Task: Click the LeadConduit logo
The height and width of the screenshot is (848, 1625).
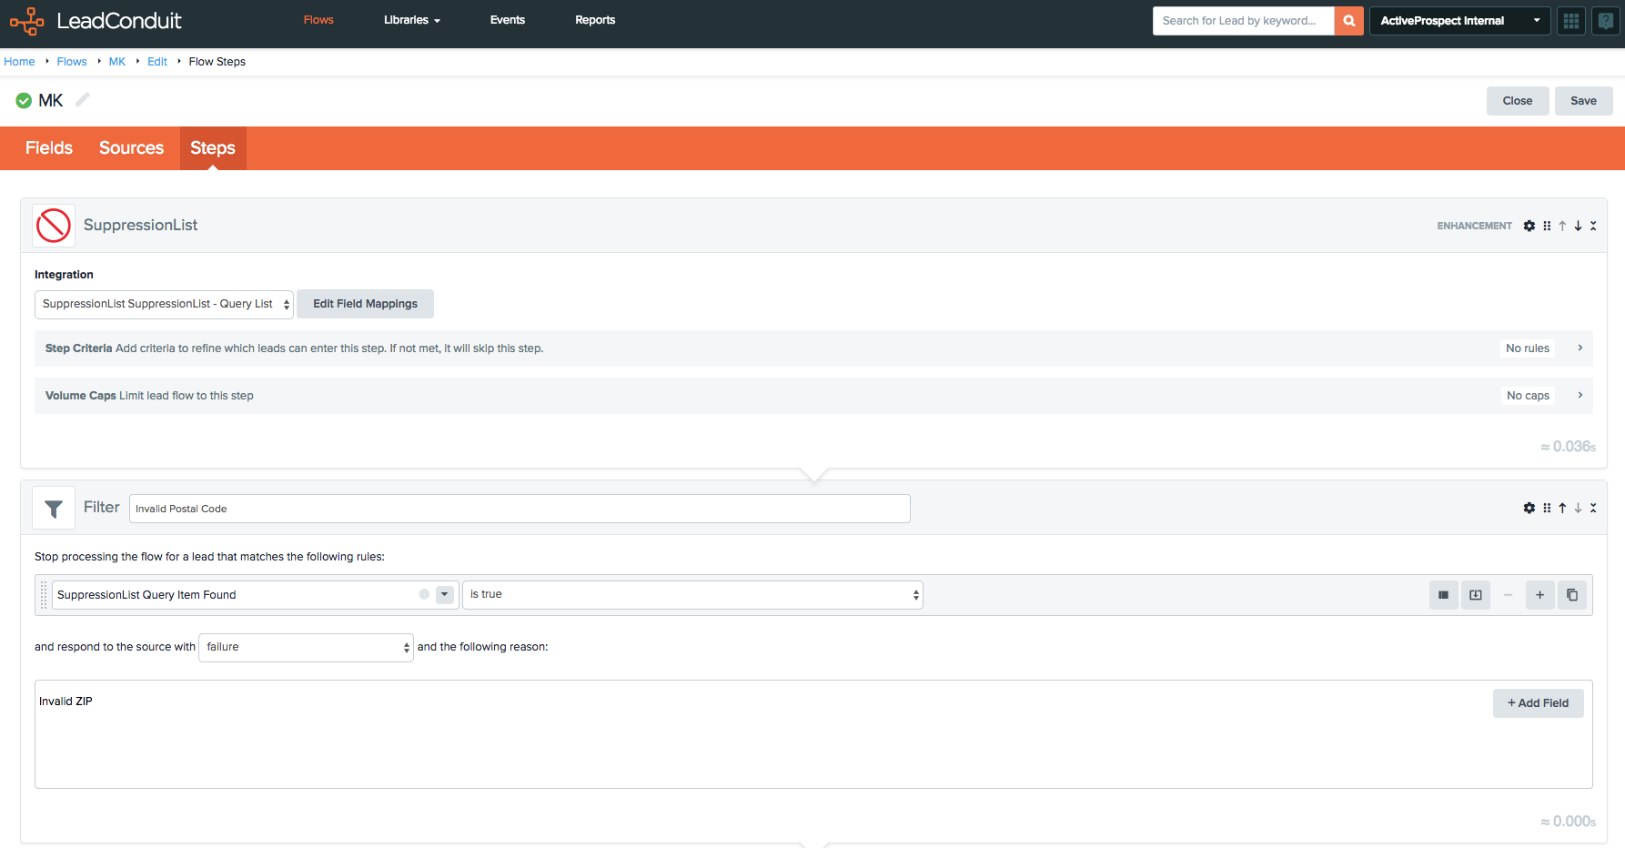Action: point(96,21)
